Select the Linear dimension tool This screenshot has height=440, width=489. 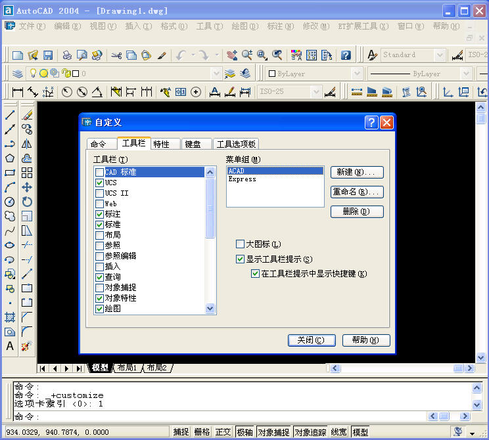[x=18, y=92]
